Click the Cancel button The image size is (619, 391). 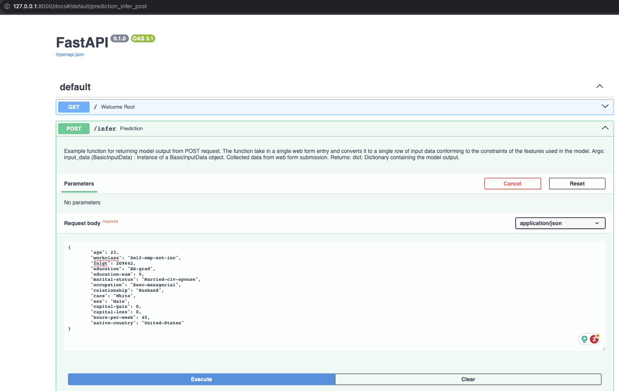click(x=512, y=184)
